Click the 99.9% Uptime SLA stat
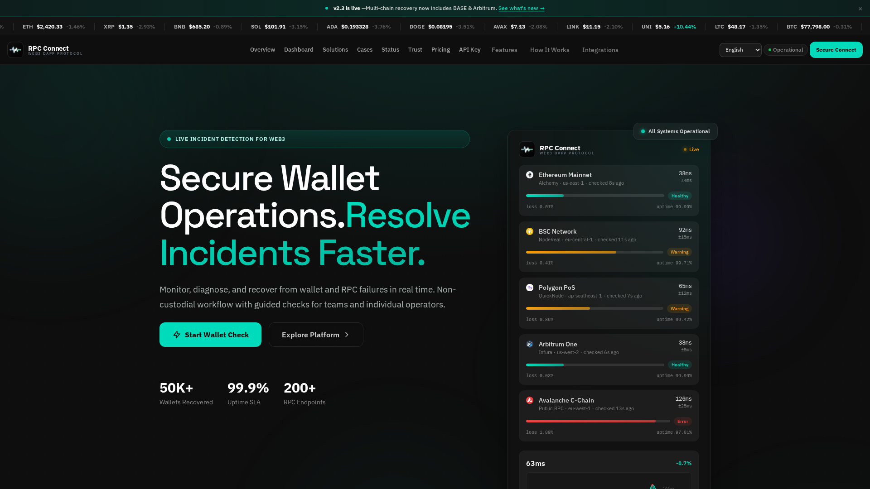Image resolution: width=870 pixels, height=489 pixels. 248,394
